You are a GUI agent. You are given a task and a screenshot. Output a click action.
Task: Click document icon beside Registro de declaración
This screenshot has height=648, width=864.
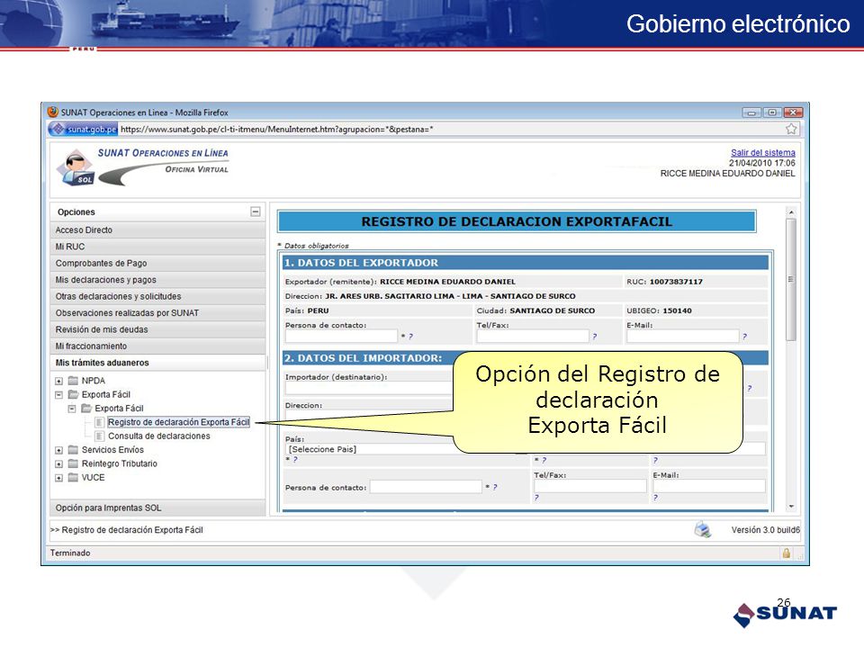pyautogui.click(x=99, y=422)
